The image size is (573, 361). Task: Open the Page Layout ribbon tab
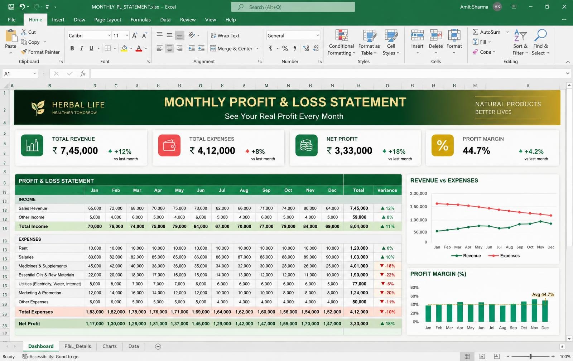[108, 20]
